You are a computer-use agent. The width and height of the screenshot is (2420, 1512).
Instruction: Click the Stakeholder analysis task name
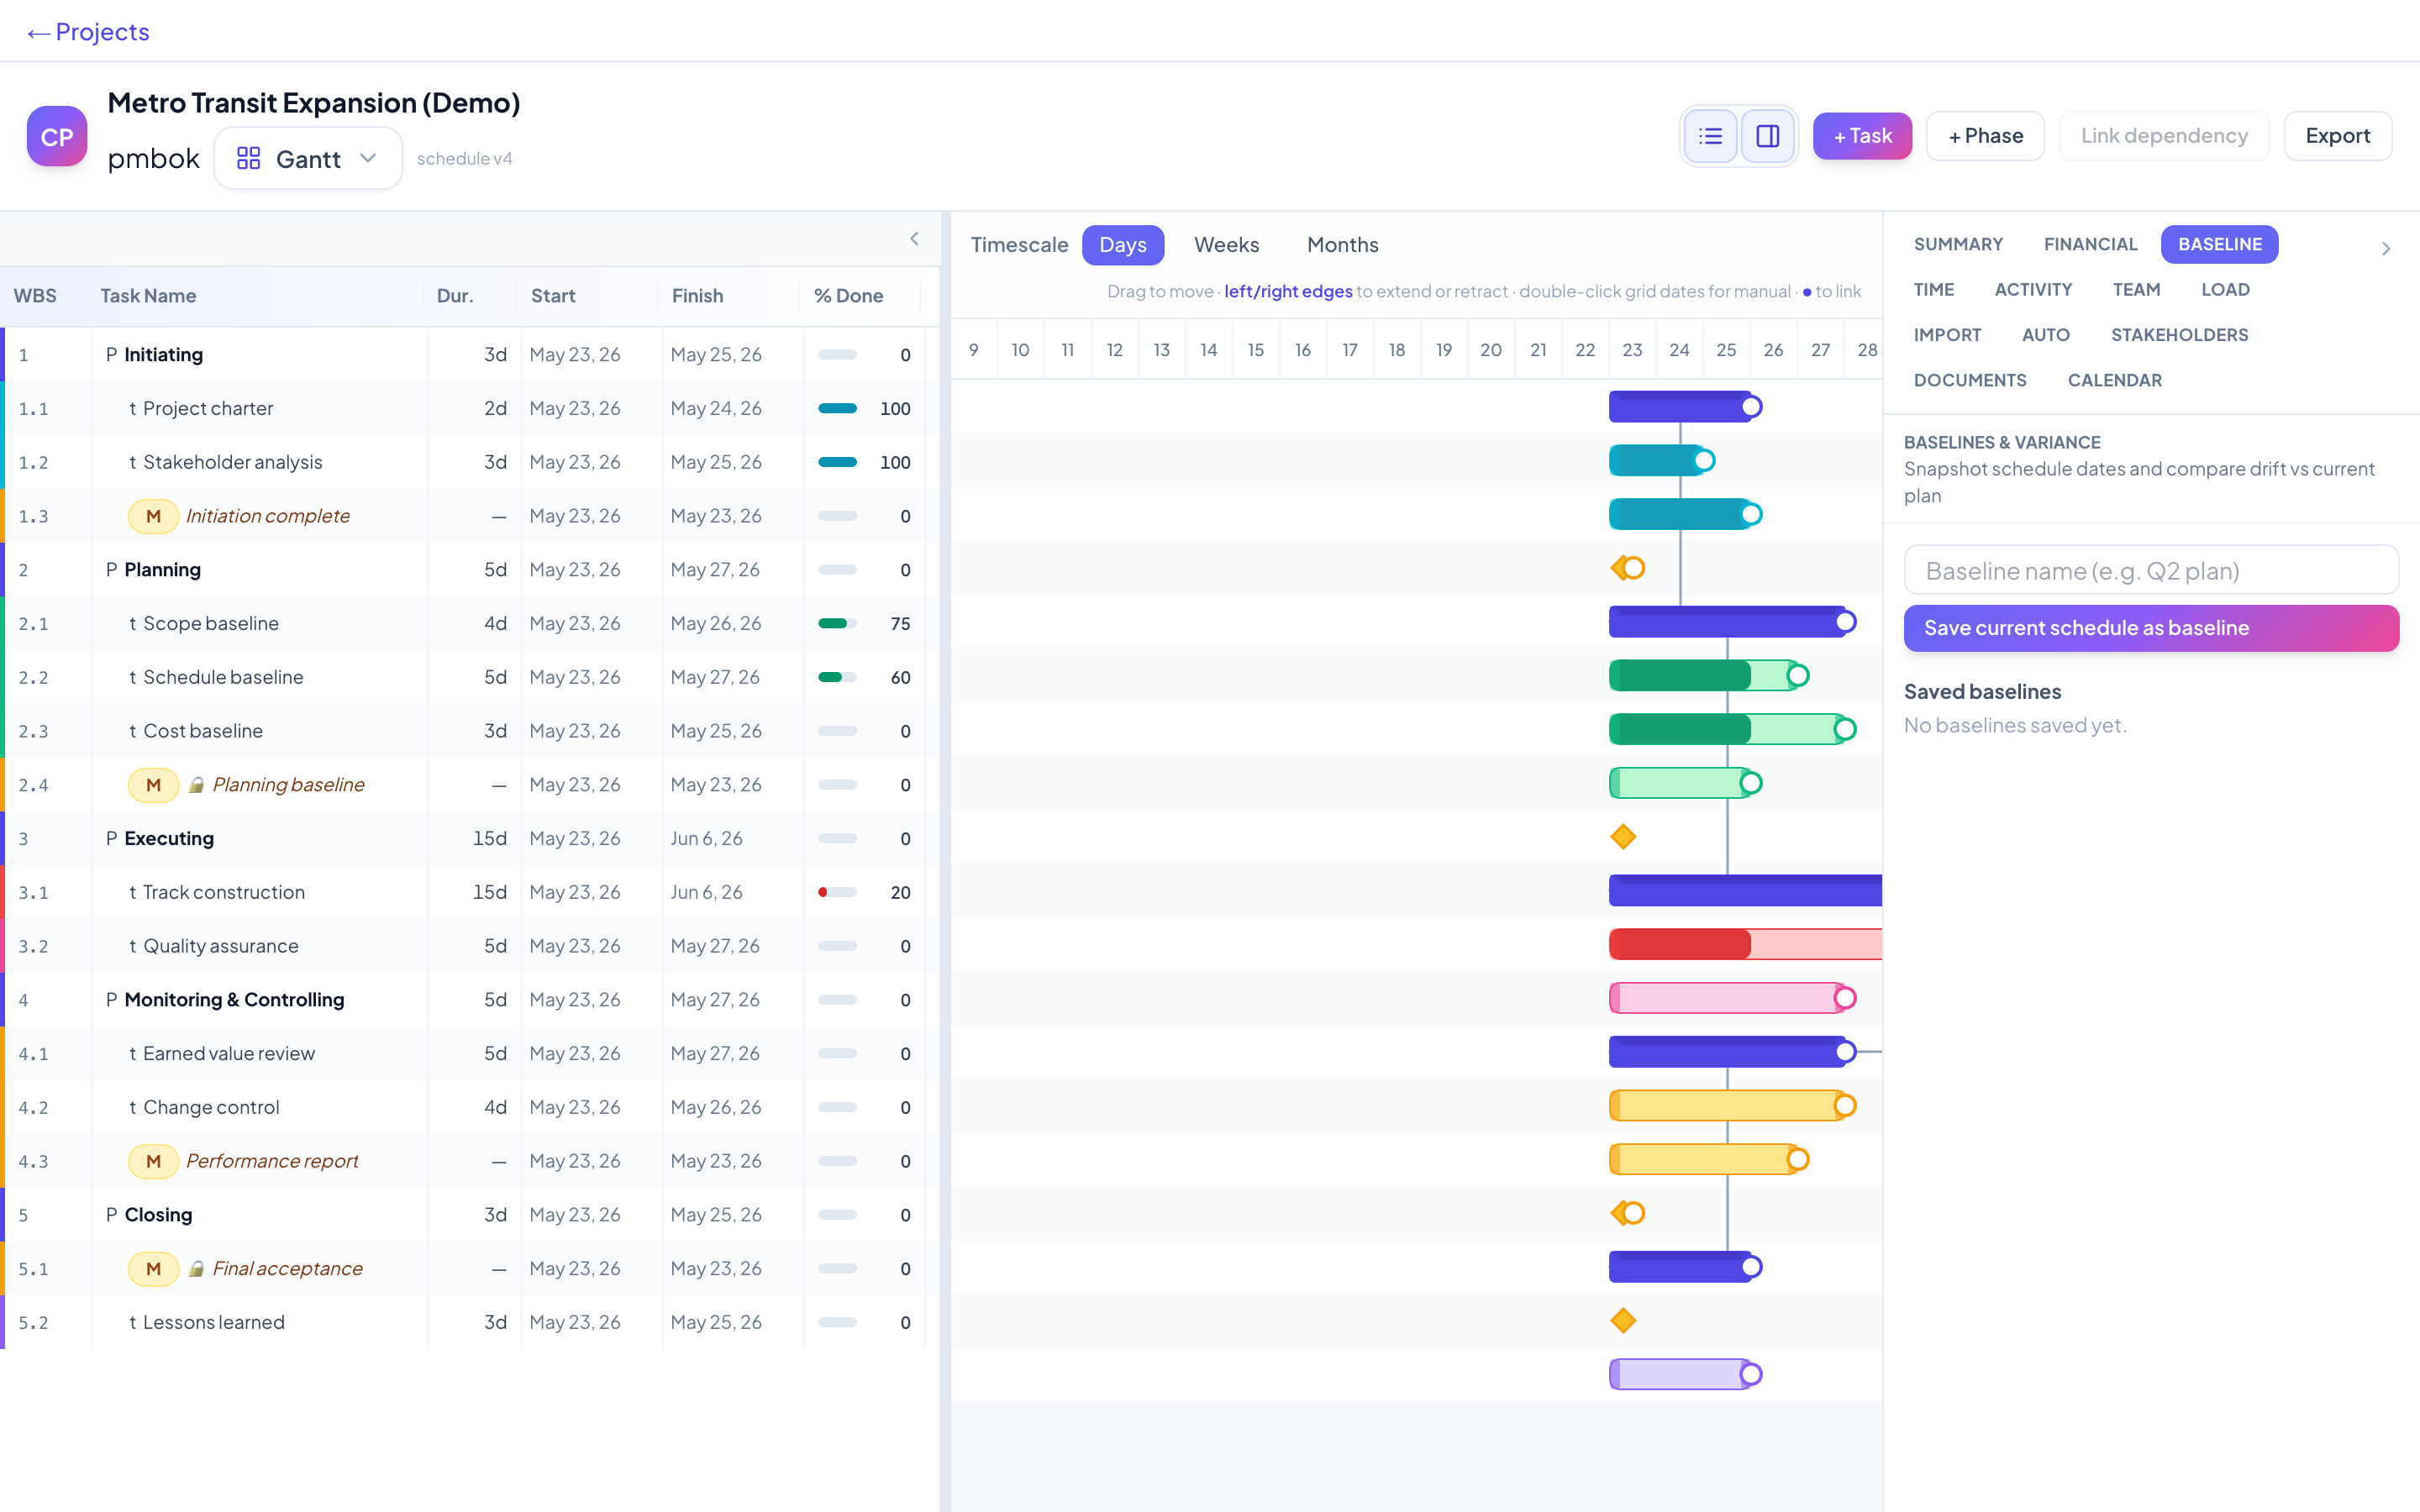pos(232,462)
